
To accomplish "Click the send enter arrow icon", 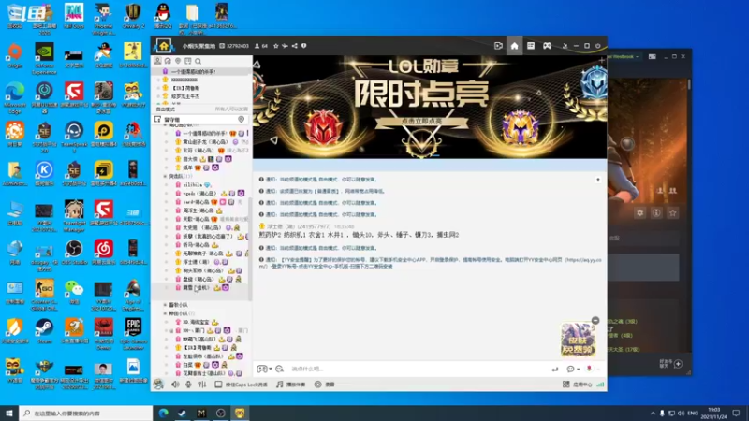I will click(554, 369).
